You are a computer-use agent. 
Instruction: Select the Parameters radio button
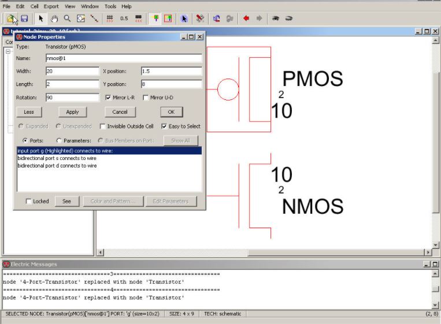pos(60,140)
